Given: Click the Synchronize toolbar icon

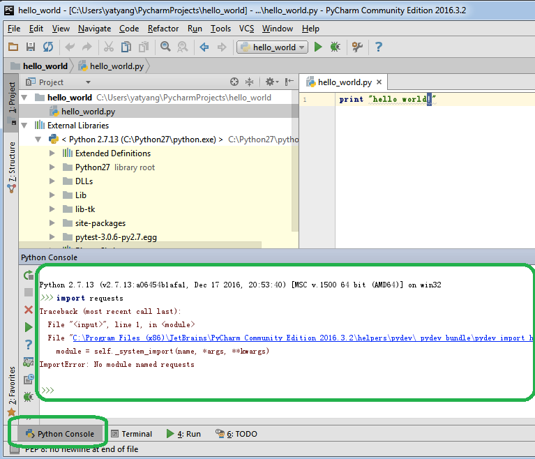Looking at the screenshot, I should (48, 47).
